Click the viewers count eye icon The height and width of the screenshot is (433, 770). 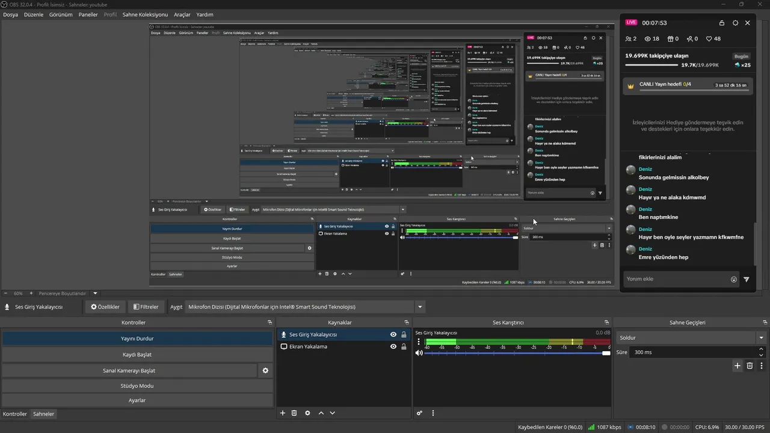(648, 38)
